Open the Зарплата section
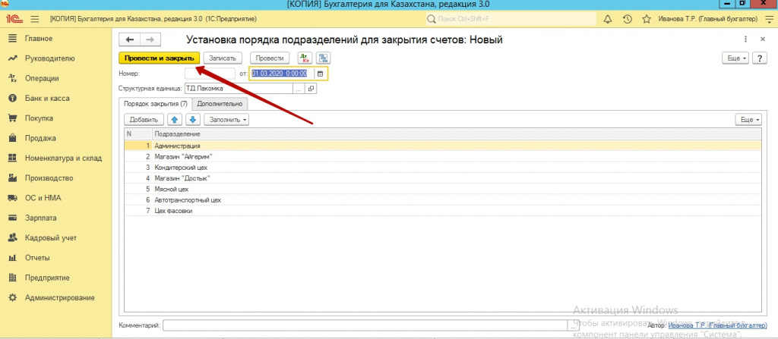This screenshot has width=778, height=339. pyautogui.click(x=41, y=218)
